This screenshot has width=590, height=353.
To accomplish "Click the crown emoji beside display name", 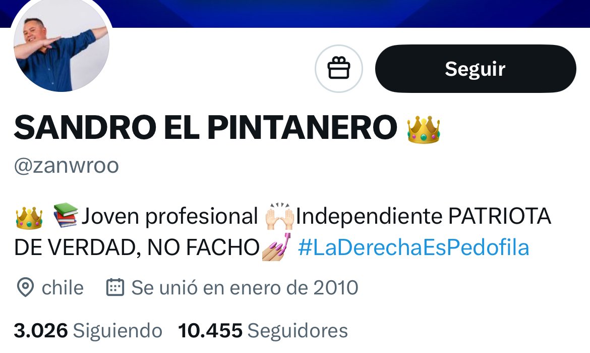I will (x=423, y=130).
